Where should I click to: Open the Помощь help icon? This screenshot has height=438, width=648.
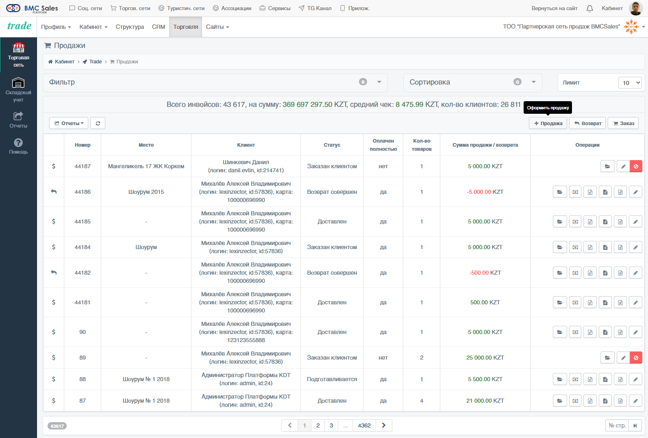coord(18,146)
